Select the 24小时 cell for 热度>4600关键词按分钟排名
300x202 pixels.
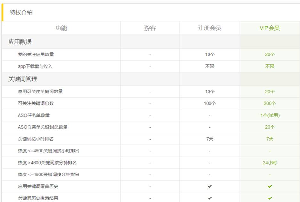[270, 162]
